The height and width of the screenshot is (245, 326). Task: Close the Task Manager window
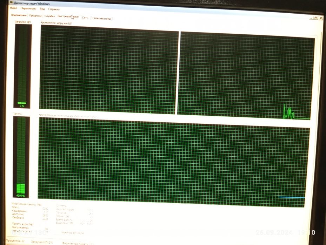tap(321, 18)
